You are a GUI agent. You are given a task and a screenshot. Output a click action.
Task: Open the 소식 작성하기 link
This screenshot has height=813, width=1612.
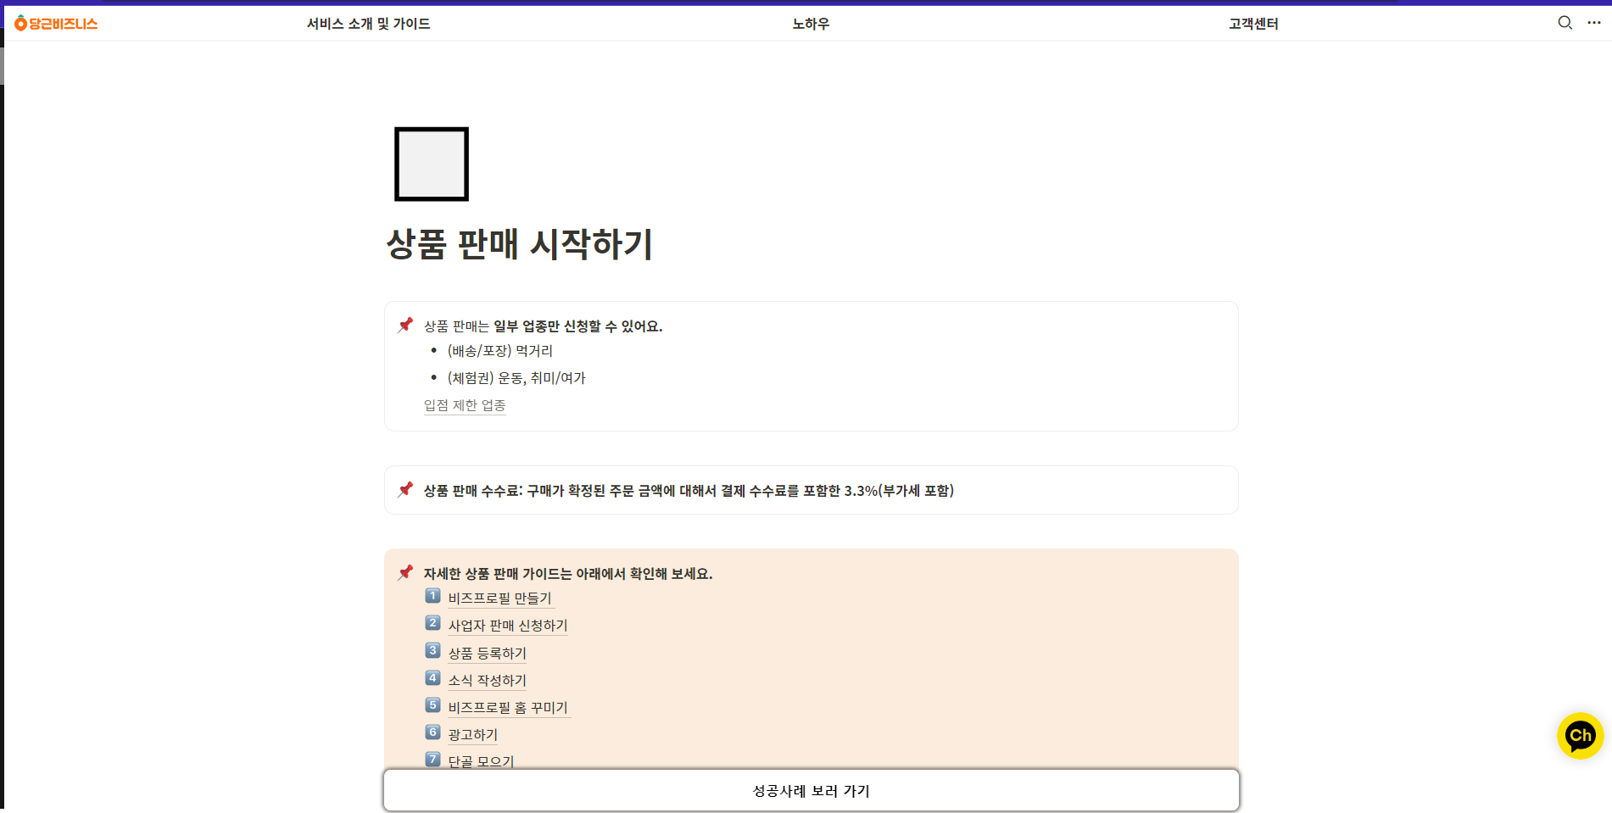tap(488, 681)
